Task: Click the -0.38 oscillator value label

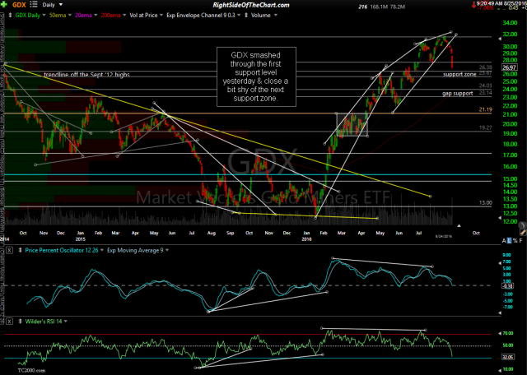Action: [x=507, y=286]
